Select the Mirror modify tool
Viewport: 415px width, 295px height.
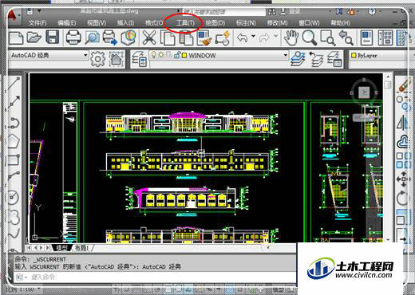pyautogui.click(x=402, y=123)
